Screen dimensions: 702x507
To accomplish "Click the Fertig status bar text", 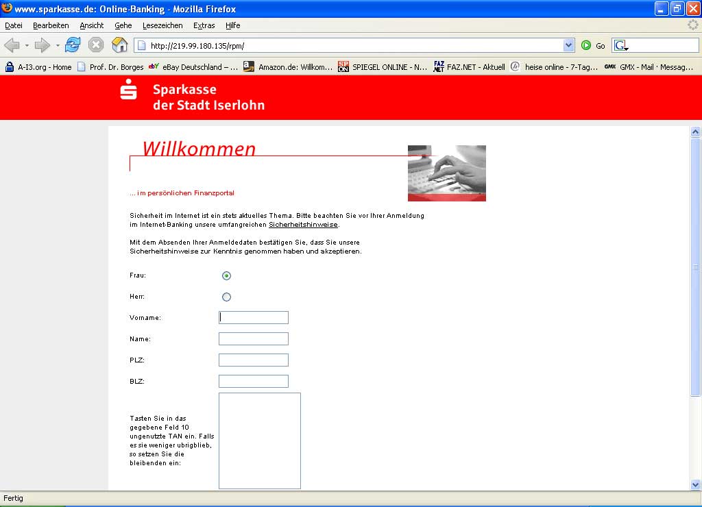I will 13,498.
